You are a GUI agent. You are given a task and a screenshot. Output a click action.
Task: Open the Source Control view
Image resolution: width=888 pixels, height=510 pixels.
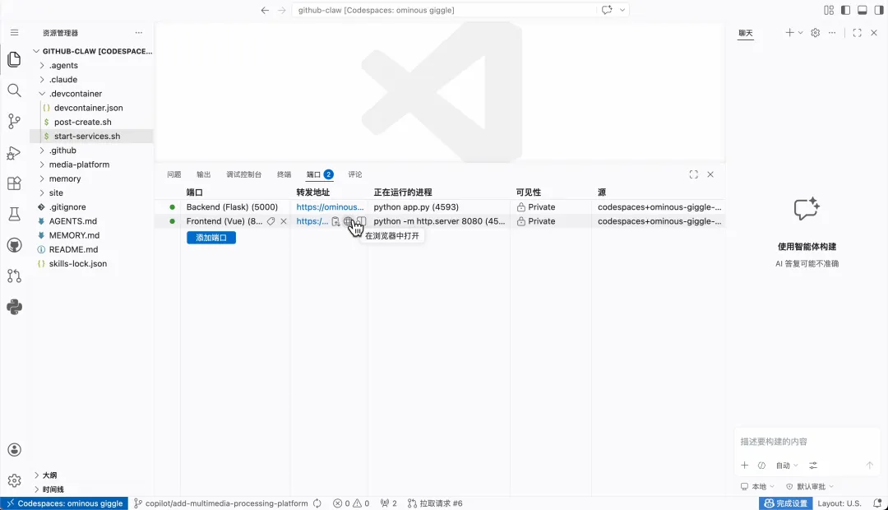(13, 121)
